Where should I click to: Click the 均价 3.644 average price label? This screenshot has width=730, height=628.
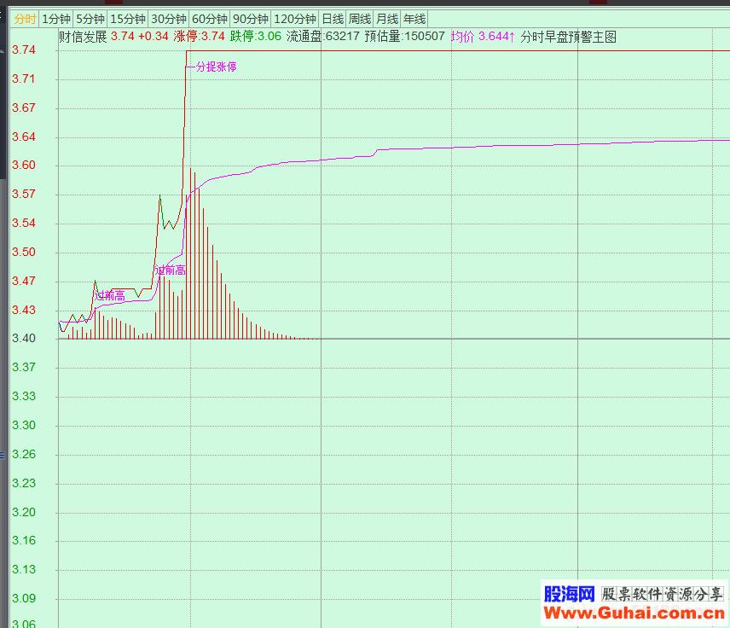tap(483, 37)
